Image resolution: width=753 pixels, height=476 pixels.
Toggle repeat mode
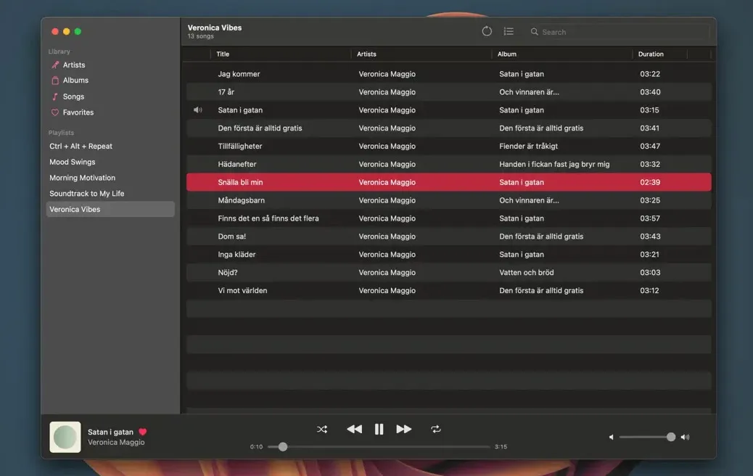pos(436,430)
